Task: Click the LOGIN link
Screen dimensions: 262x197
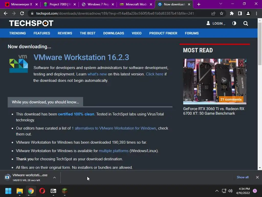Action: (216, 23)
